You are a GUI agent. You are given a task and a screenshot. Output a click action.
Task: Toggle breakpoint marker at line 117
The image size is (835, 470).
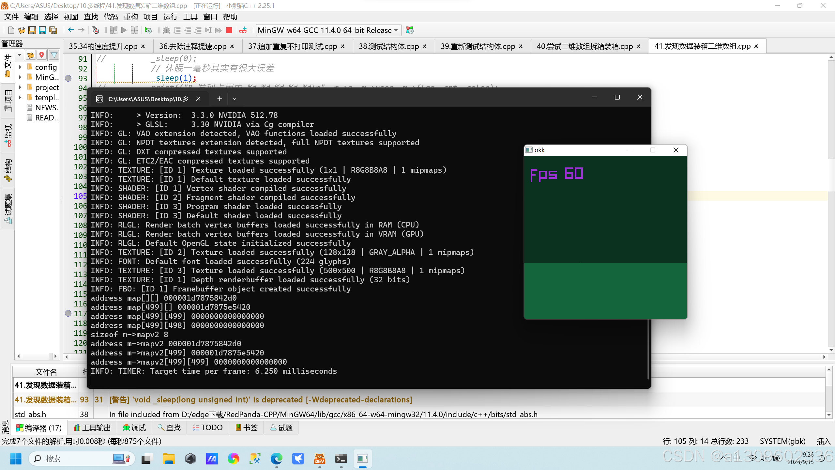click(68, 313)
